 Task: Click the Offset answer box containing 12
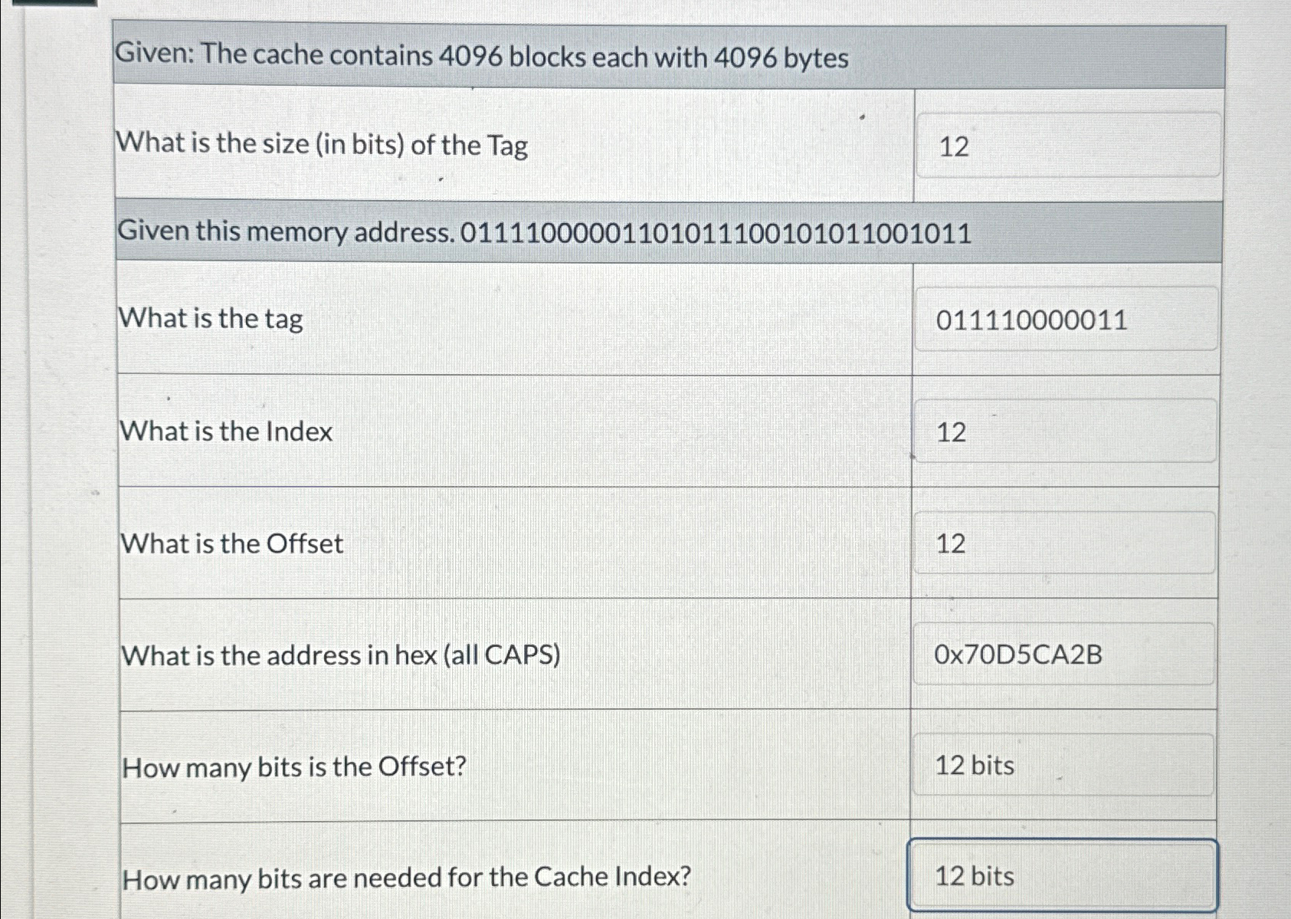click(1065, 543)
